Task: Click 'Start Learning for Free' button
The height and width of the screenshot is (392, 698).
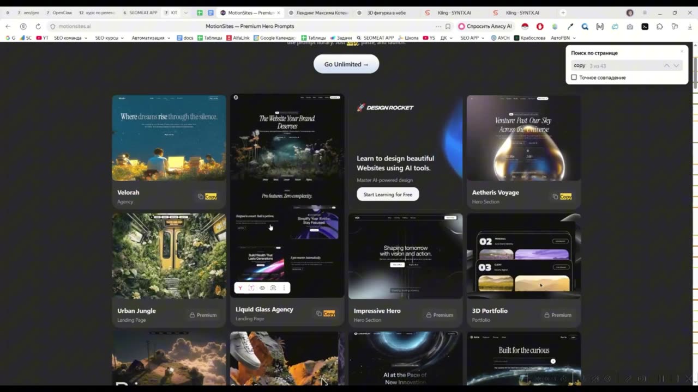Action: pyautogui.click(x=388, y=194)
